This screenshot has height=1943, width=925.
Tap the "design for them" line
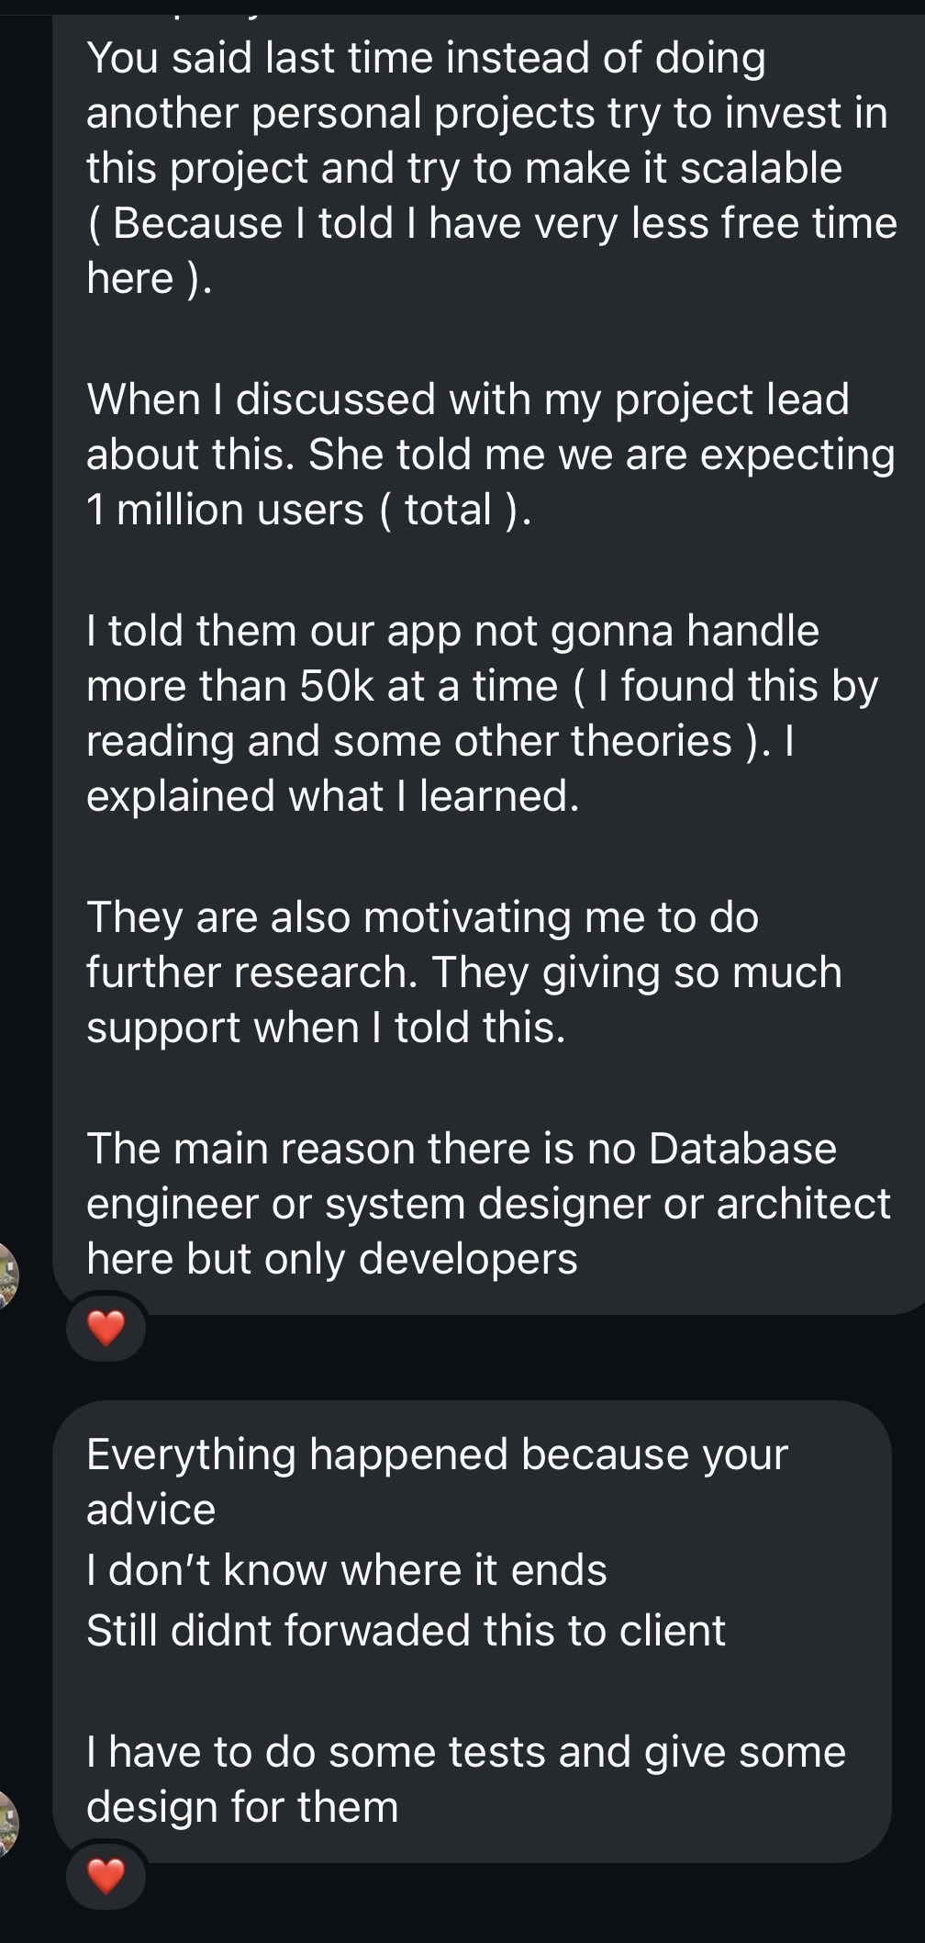[242, 1807]
